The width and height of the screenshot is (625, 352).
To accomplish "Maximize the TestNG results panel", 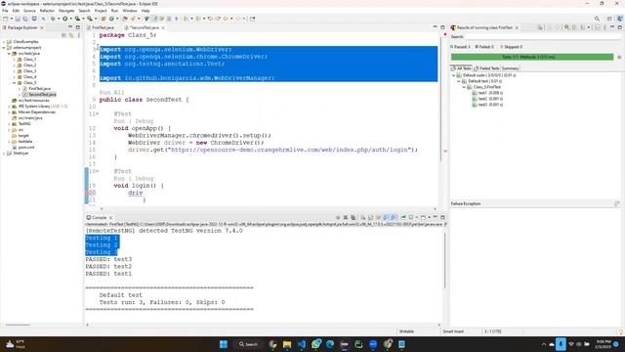I will pyautogui.click(x=619, y=27).
